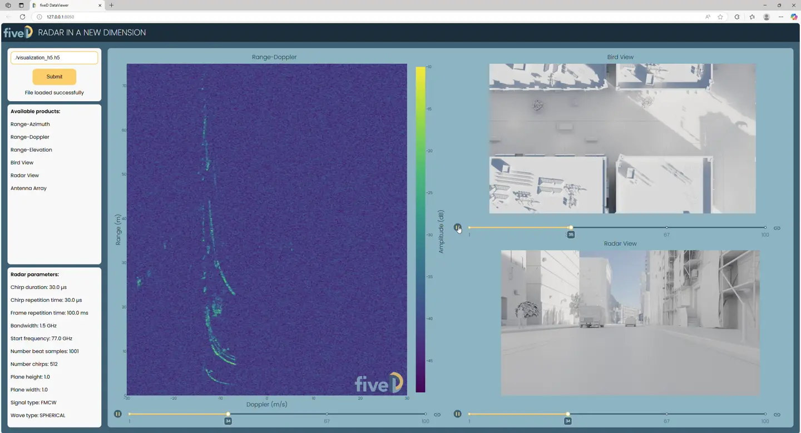801x433 pixels.
Task: Click the read aloud icon in address bar
Action: pos(708,17)
